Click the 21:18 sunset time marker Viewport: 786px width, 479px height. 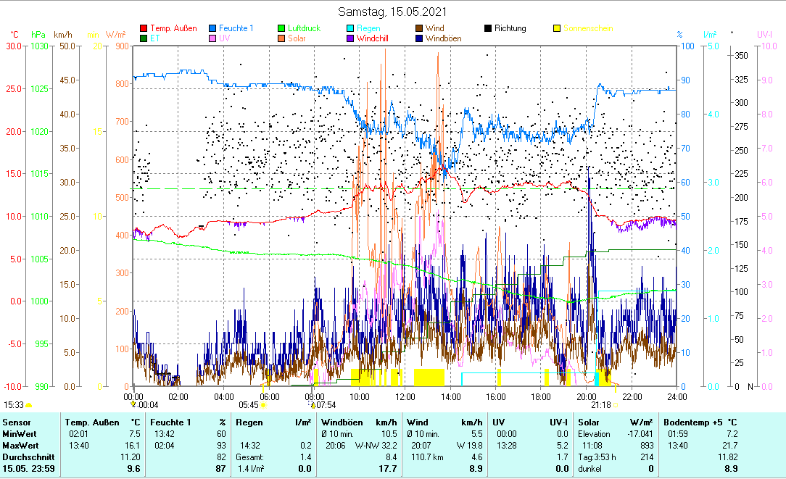tap(600, 405)
